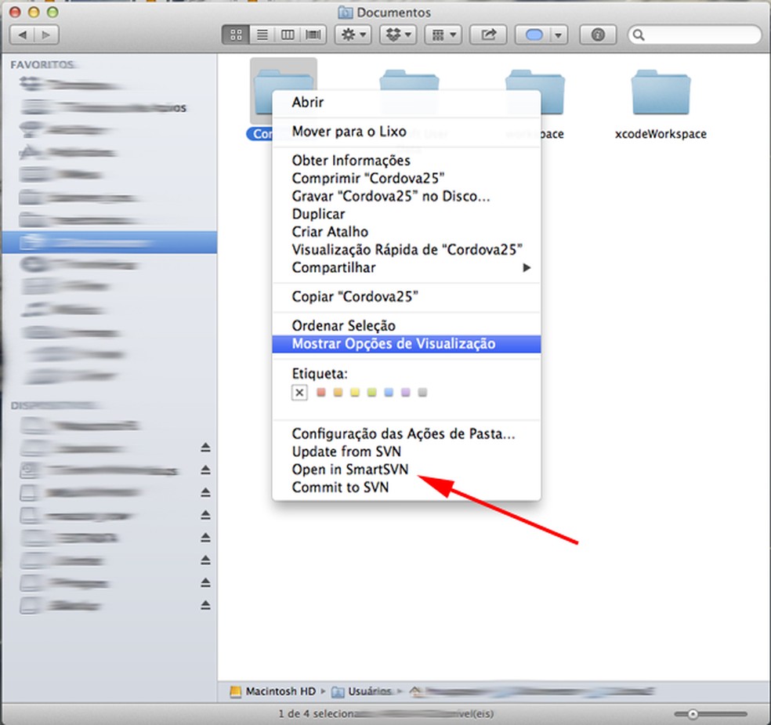Open the item arrangement menu

[443, 35]
